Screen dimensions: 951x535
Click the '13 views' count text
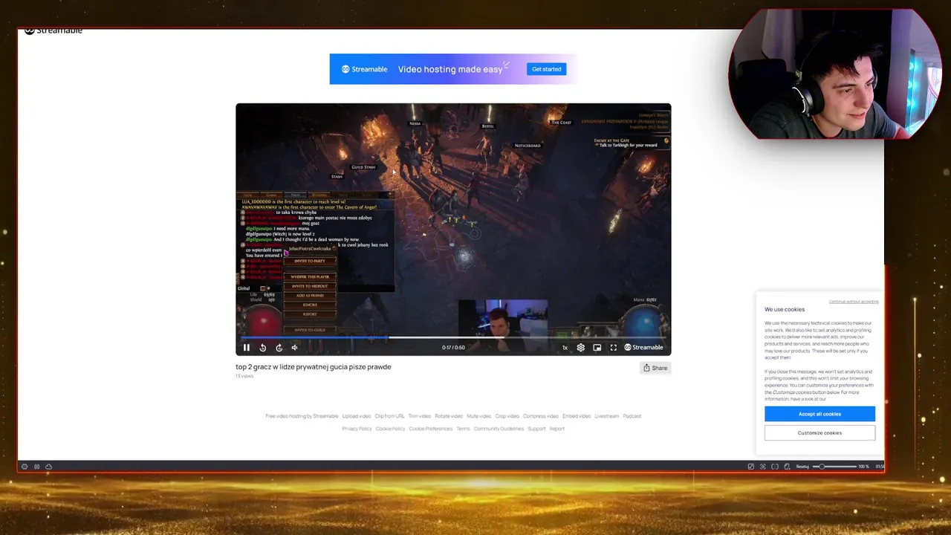pos(244,376)
